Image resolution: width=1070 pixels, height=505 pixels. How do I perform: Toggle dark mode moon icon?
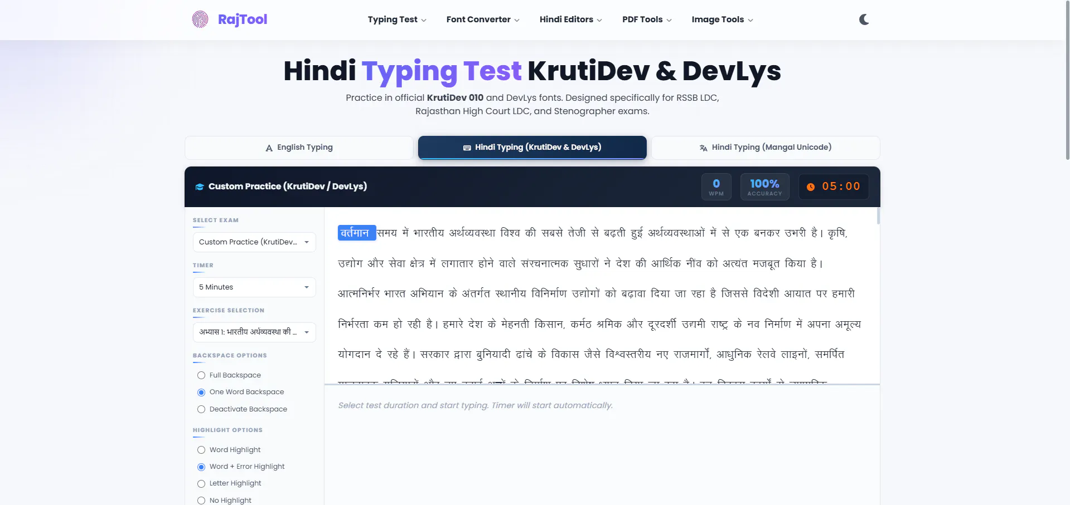coord(864,19)
